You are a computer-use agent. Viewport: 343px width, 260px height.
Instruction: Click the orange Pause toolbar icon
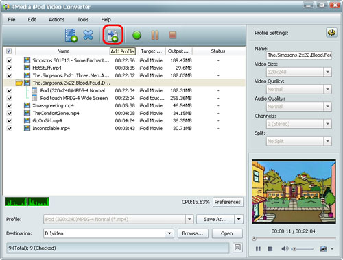pos(155,36)
